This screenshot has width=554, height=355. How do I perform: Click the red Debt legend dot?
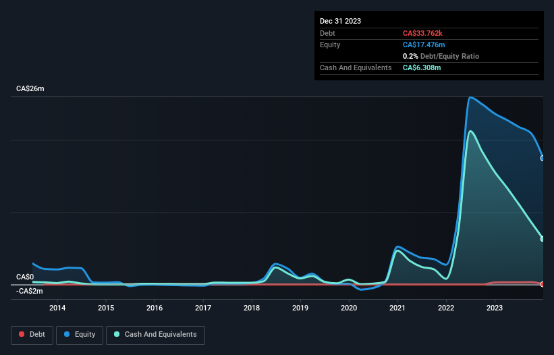22,334
